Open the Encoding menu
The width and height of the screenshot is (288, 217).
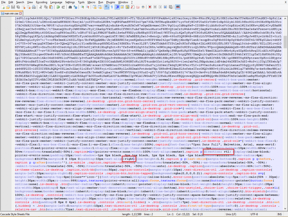pos(41,2)
